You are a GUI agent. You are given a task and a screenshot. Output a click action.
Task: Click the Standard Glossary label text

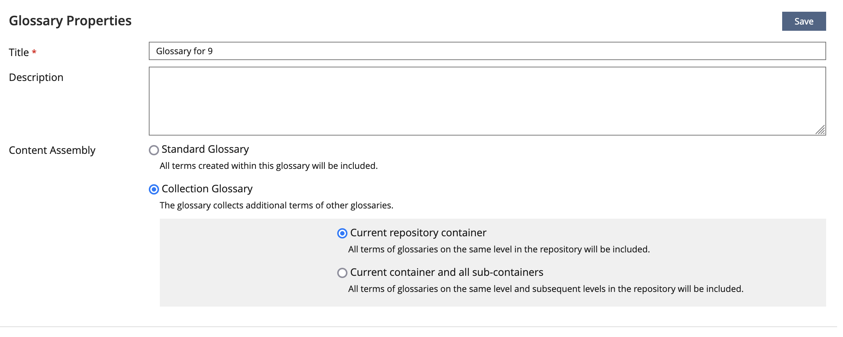coord(205,149)
